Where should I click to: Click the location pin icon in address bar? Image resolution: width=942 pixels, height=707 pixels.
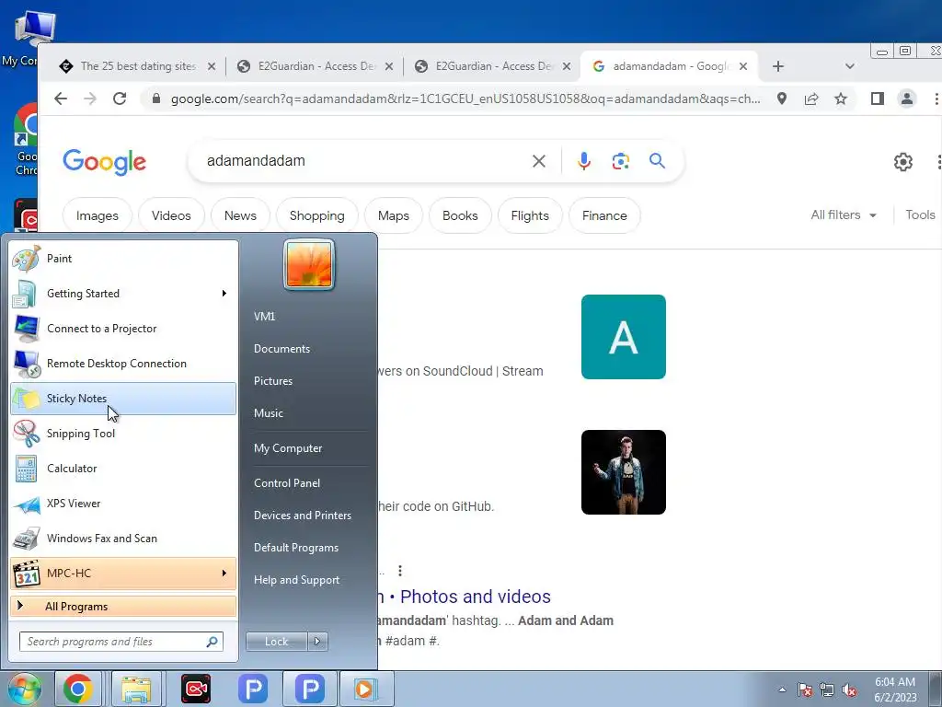[782, 99]
